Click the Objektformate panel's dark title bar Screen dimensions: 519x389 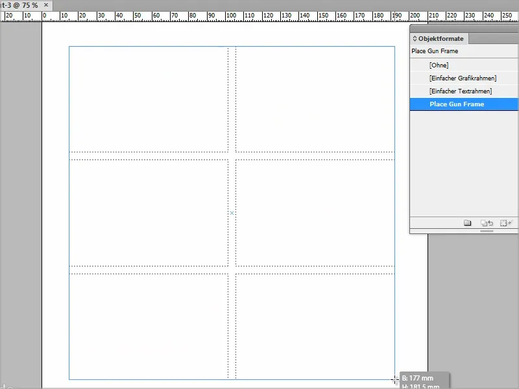tap(464, 29)
